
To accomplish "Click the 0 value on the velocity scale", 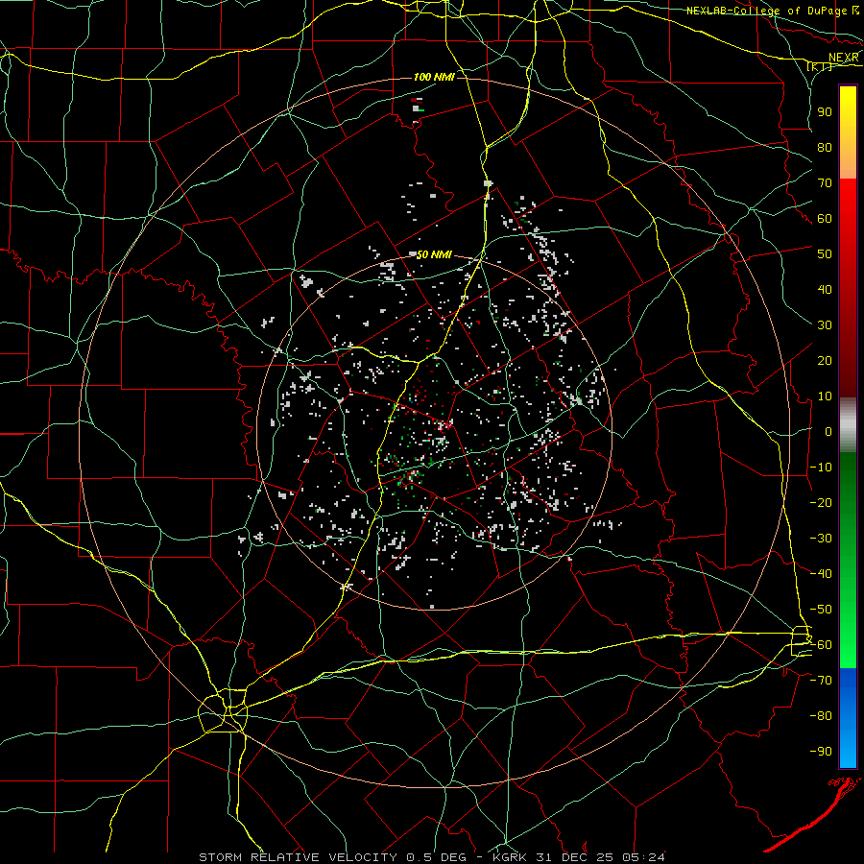I will (828, 431).
